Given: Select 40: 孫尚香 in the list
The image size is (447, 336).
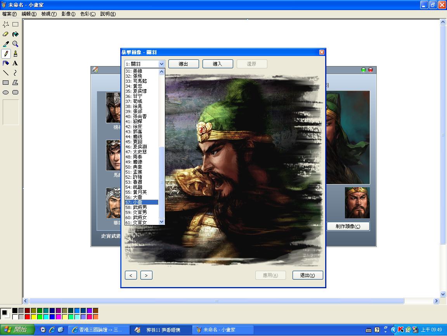Looking at the screenshot, I should pos(142,117).
